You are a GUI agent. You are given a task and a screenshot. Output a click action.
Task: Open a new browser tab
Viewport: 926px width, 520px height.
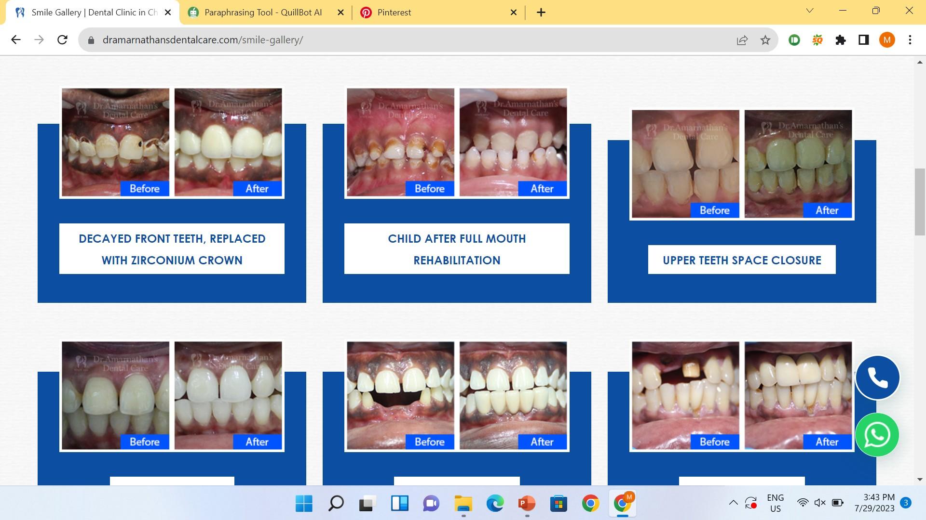tap(541, 13)
